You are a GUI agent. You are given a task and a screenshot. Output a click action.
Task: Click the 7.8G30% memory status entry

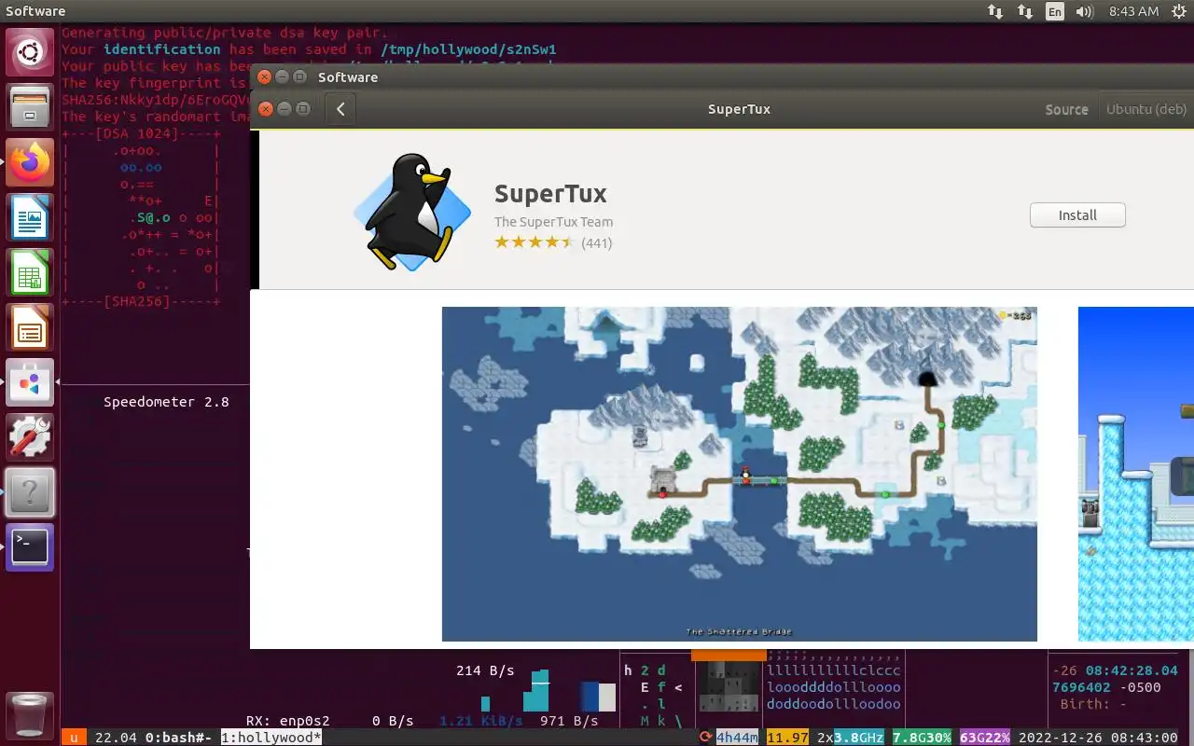(922, 738)
